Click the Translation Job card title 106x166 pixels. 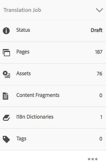[22, 10]
